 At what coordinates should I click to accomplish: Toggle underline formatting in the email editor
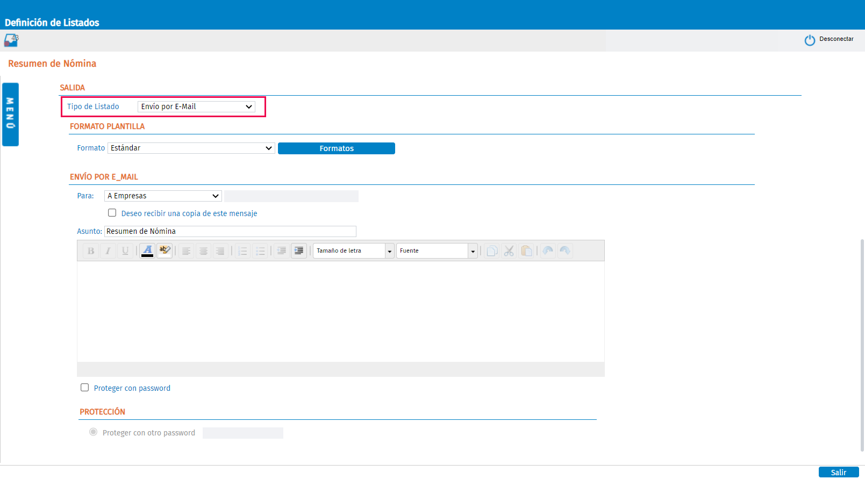125,251
